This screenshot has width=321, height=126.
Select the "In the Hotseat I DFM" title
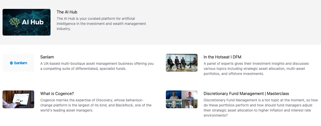pos(223,57)
